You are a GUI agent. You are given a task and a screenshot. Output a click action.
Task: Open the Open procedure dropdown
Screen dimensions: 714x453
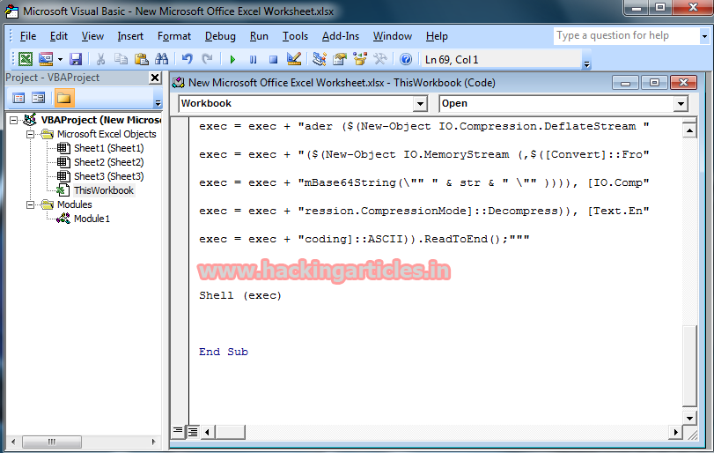[x=681, y=103]
